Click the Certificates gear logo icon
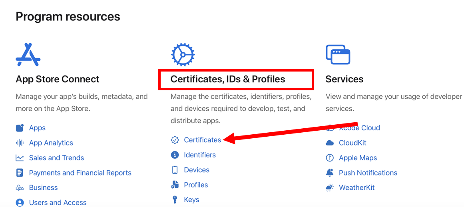 (183, 55)
